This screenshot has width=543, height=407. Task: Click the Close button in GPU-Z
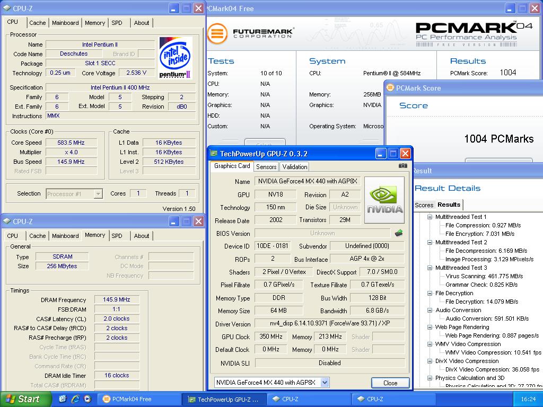tap(390, 383)
